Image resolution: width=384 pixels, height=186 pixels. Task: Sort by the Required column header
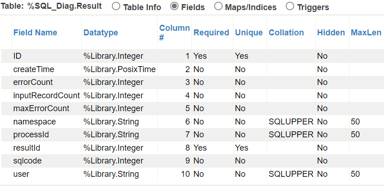[x=211, y=33]
